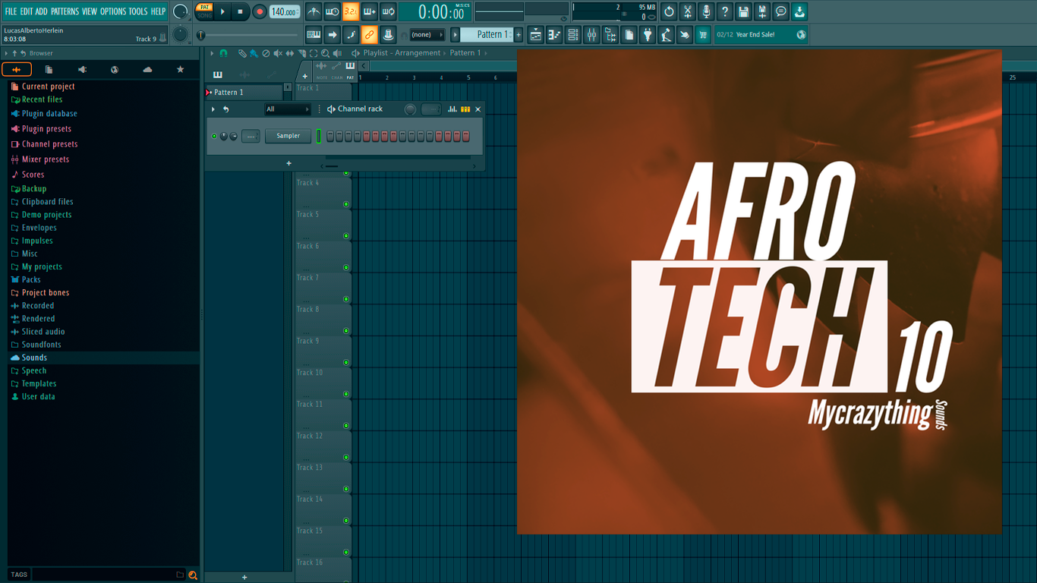
Task: Select the paint brush tool in playlist
Action: (x=254, y=53)
